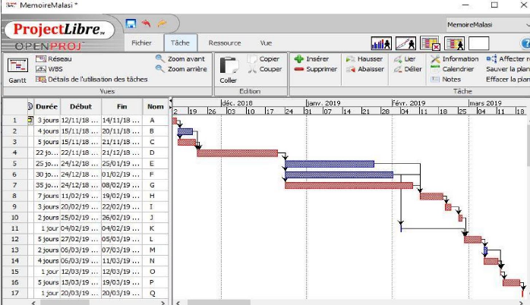Click Copier in Edition group
Screen dimensions: 530x305
click(263, 58)
